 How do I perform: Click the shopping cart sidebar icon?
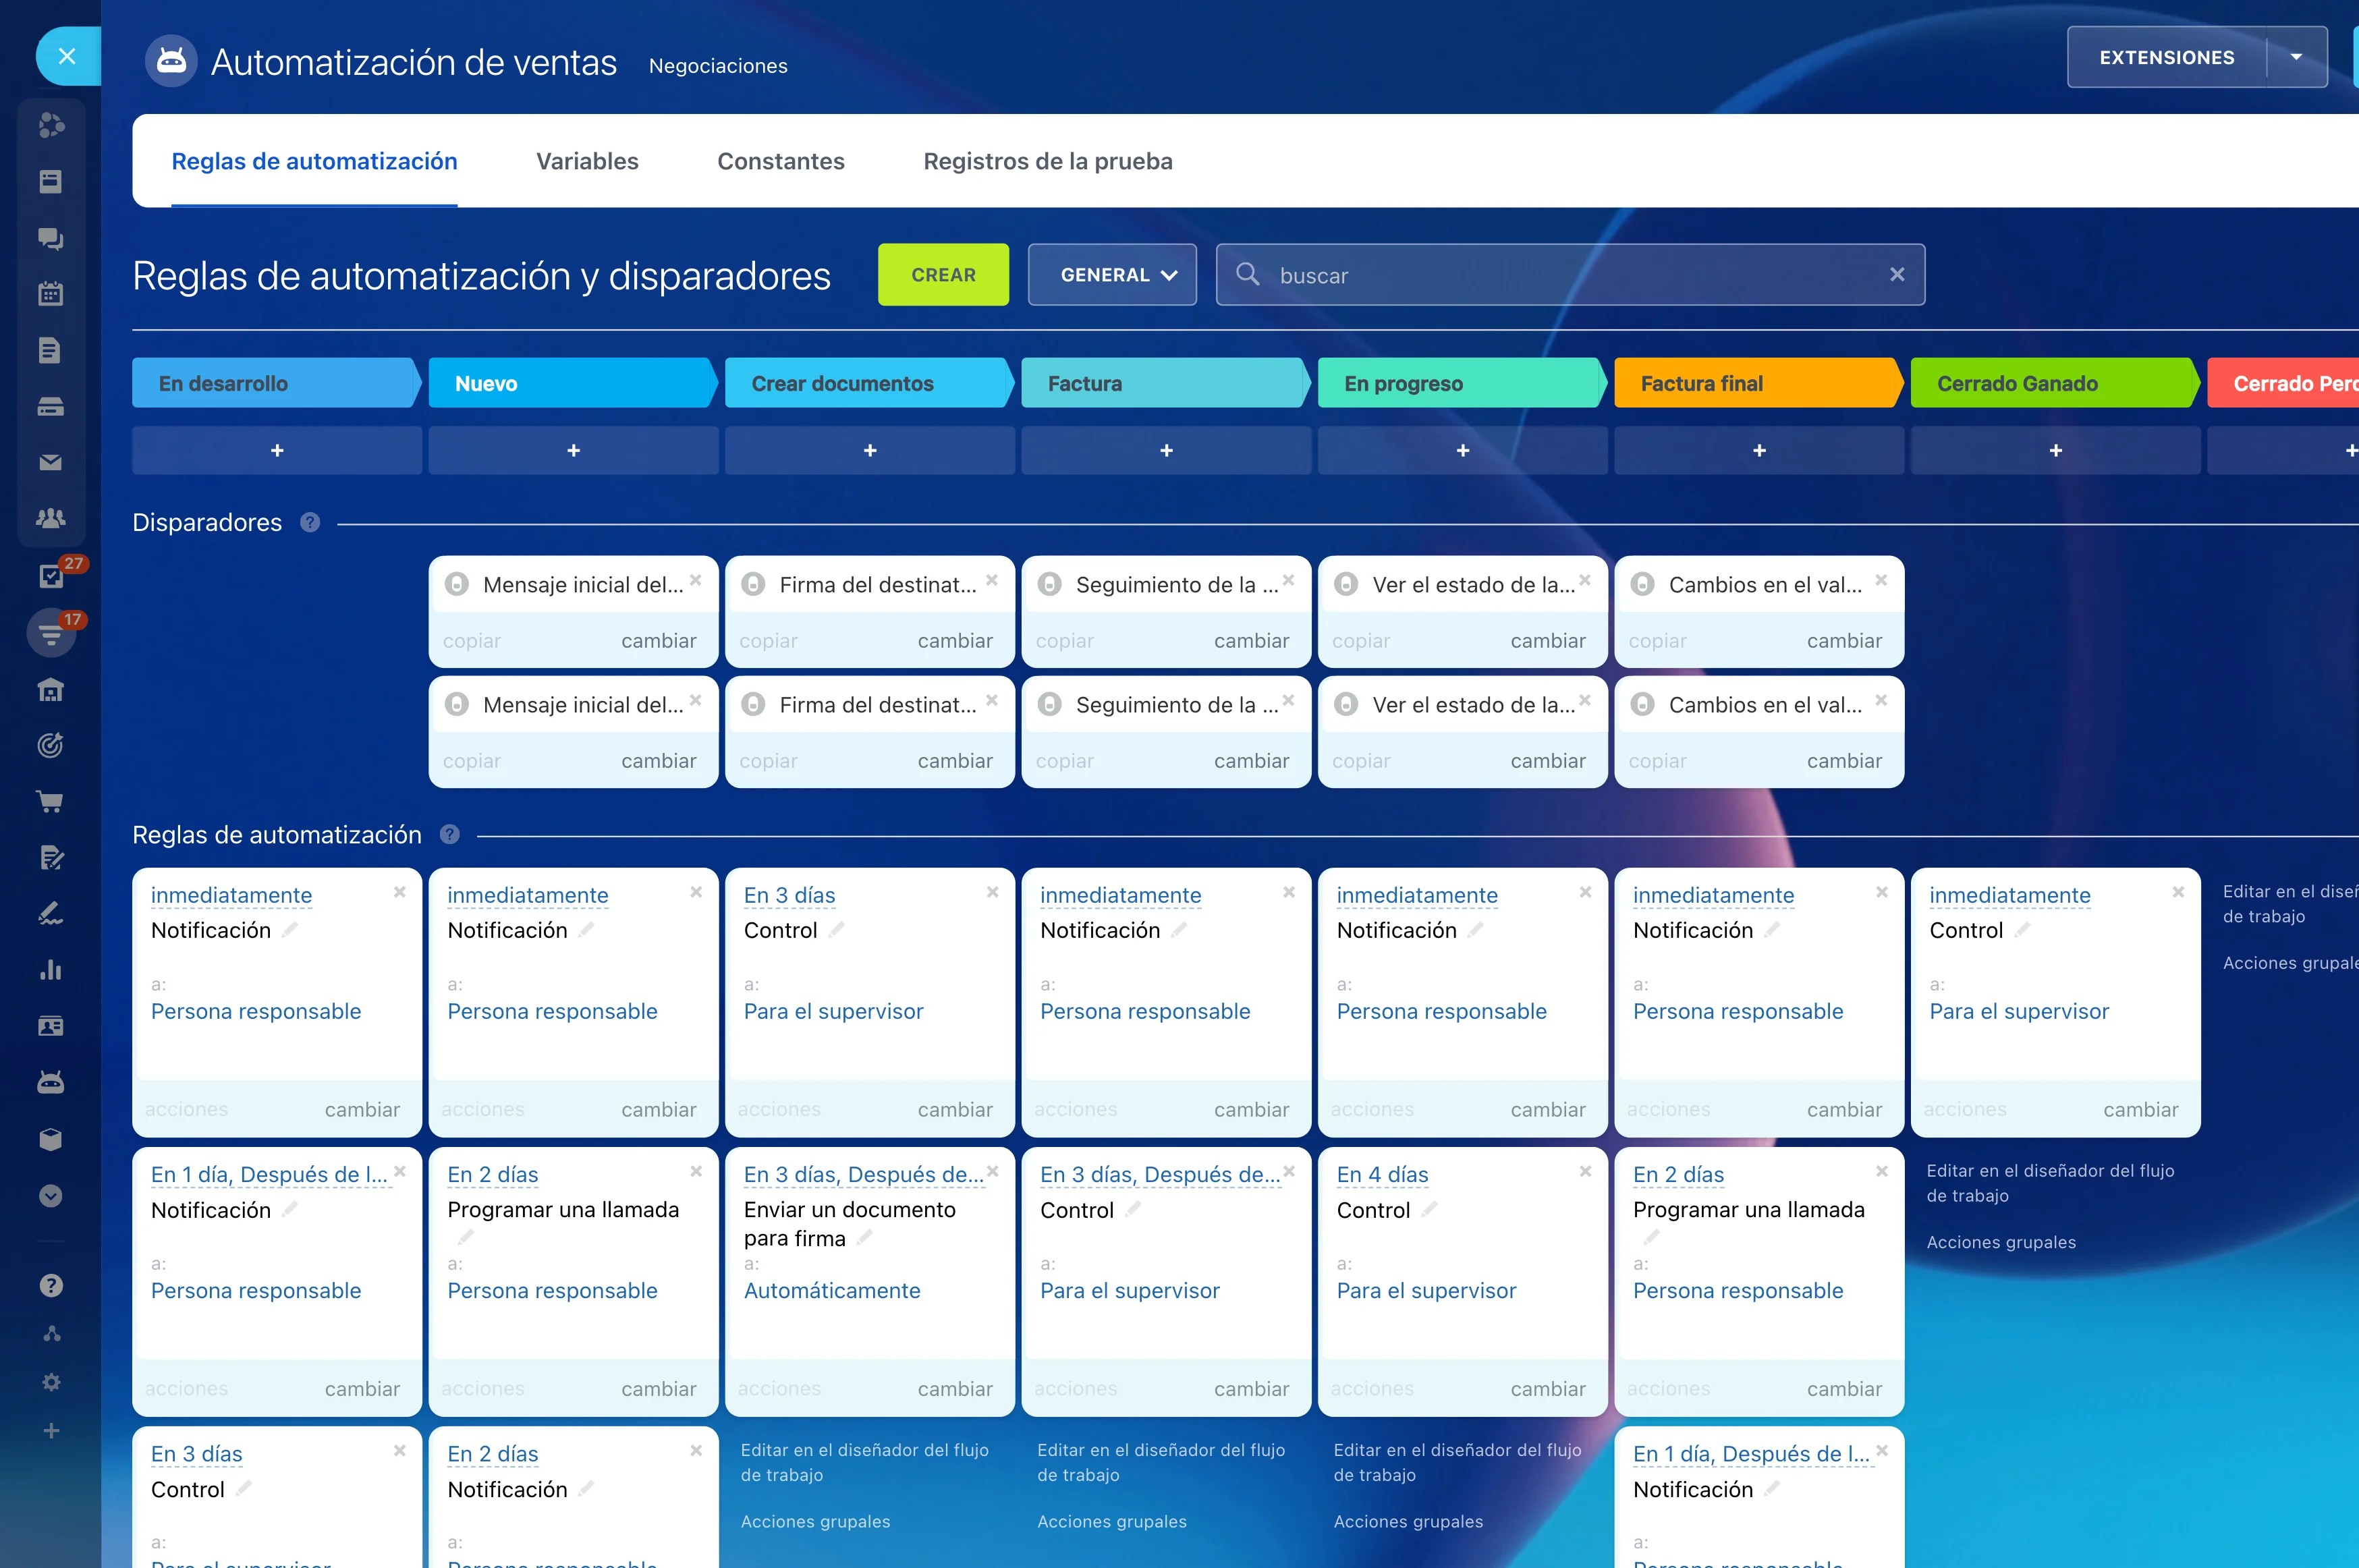(x=50, y=801)
